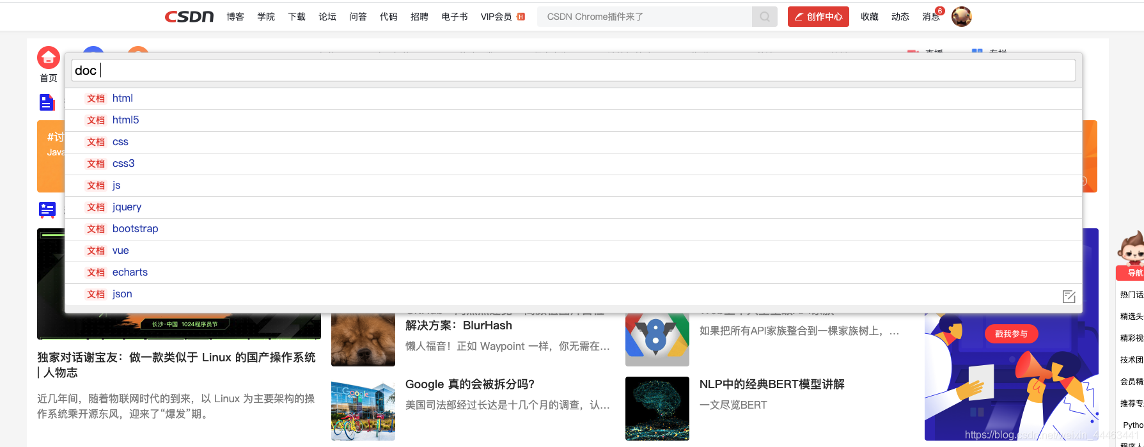
Task: Select the bootstrap 文档 suggestion
Action: pos(573,229)
